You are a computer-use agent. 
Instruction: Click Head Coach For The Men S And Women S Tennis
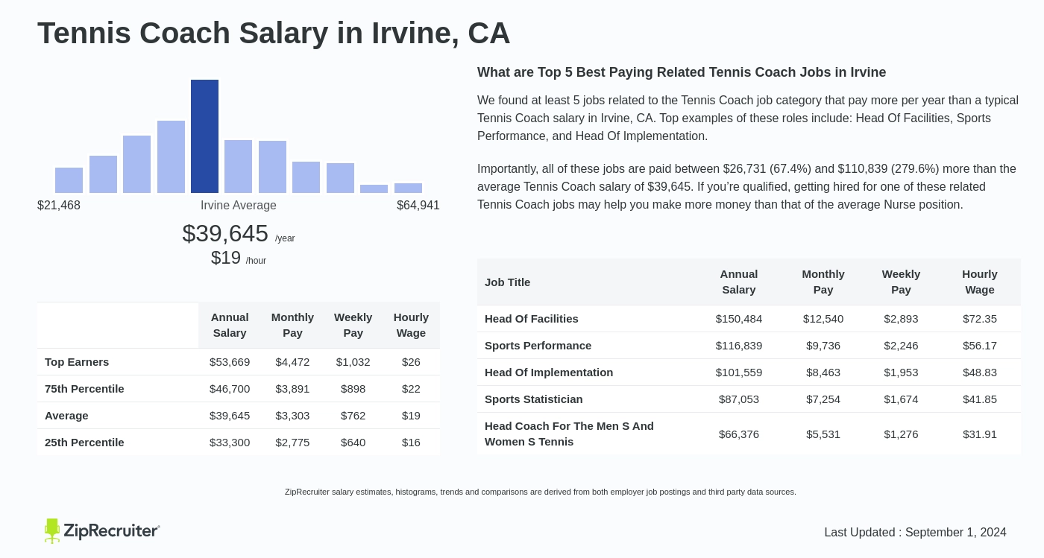[x=569, y=434]
